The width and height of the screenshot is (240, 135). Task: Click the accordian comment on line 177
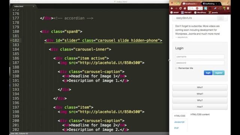[x=73, y=18]
